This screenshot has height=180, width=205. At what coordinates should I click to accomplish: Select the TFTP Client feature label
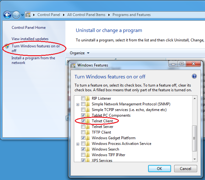click(101, 132)
